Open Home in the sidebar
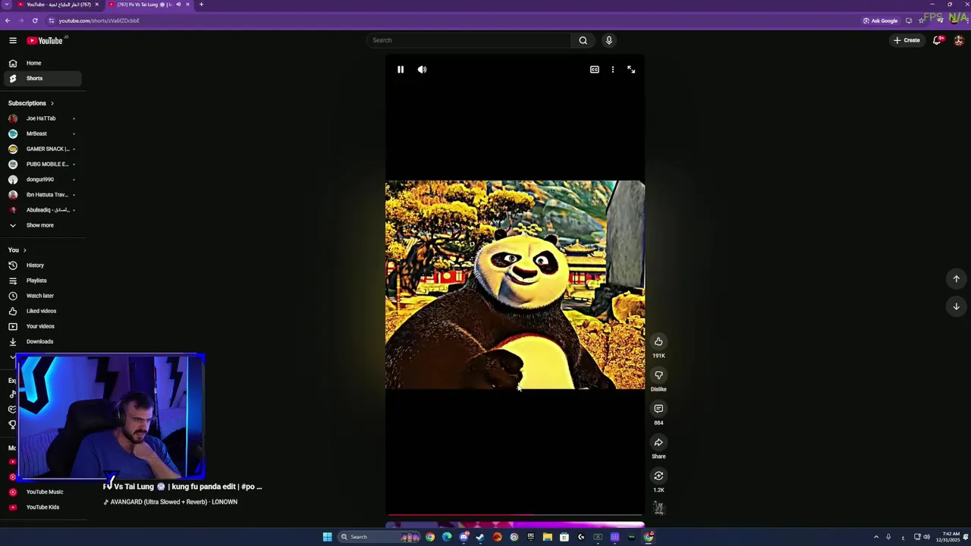Screen dimensions: 971x546 (43, 63)
